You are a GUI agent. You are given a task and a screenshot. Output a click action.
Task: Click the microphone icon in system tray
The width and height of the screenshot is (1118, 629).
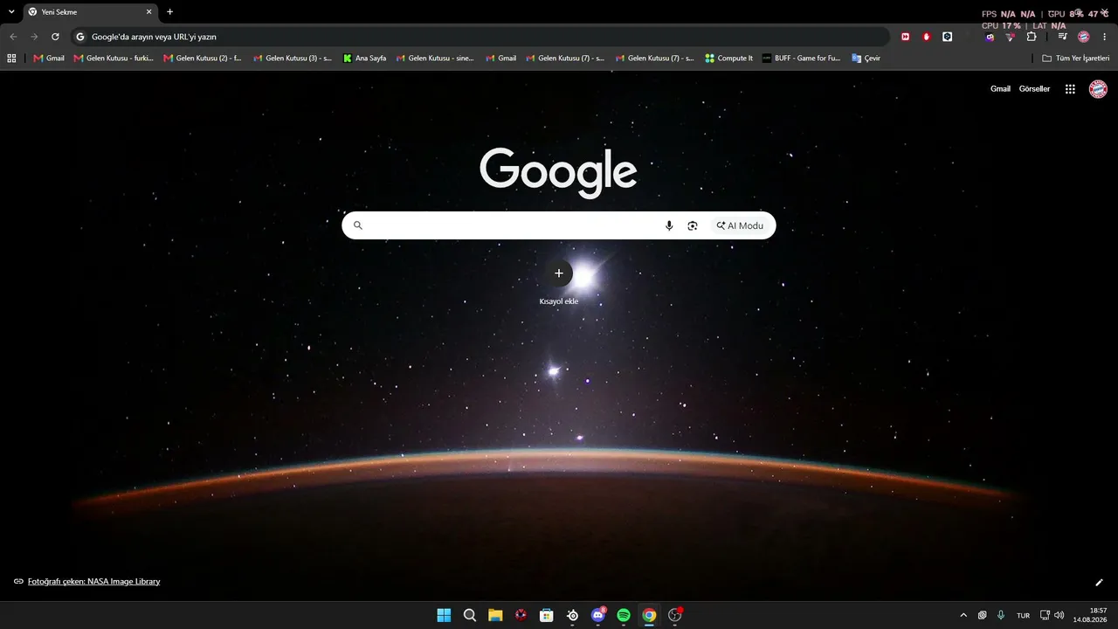(x=1001, y=615)
